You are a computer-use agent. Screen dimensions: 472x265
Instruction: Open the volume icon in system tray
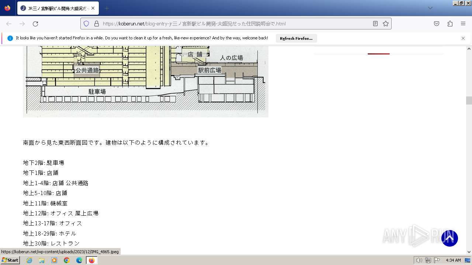419,260
